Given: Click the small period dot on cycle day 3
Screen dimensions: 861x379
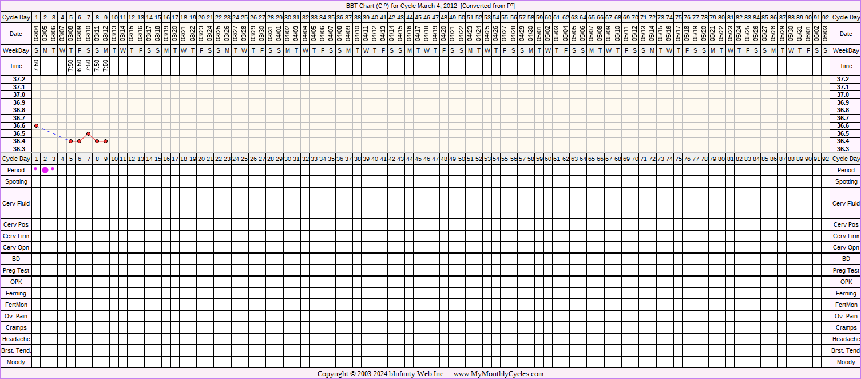Looking at the screenshot, I should [x=53, y=169].
